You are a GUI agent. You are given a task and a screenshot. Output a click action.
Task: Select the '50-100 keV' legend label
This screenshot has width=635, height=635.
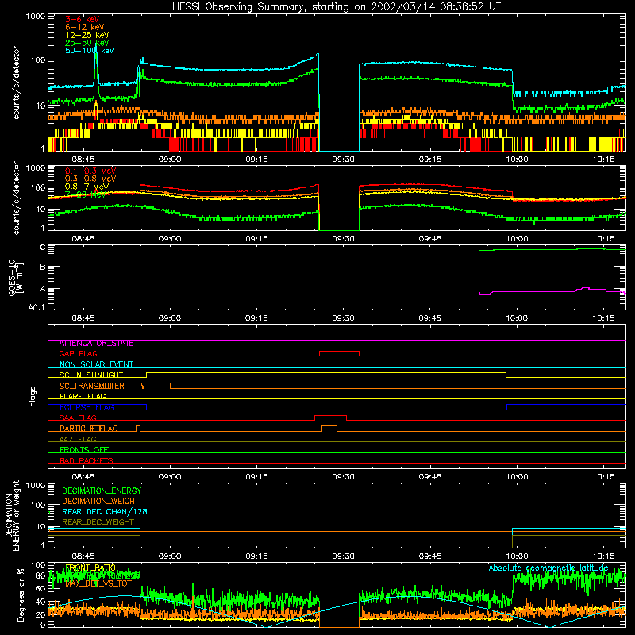click(90, 51)
